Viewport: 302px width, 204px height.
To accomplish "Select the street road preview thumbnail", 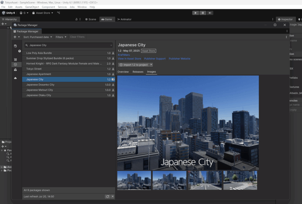I will tap(205, 180).
